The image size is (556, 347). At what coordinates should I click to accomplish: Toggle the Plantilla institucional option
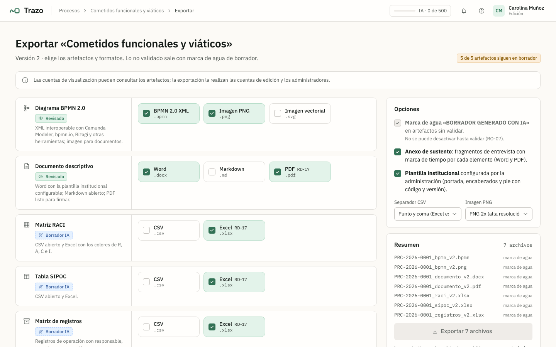398,173
